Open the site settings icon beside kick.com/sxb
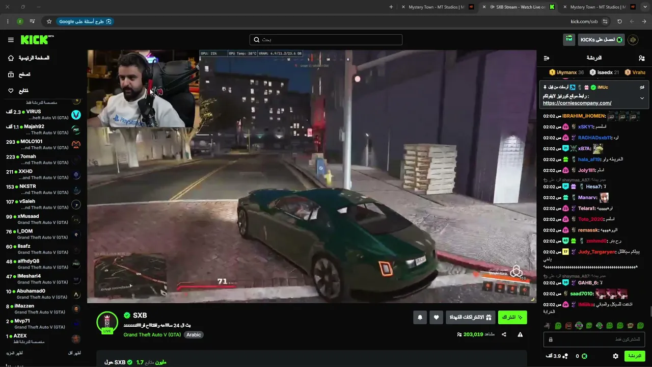Viewport: 652px width, 367px height. [605, 21]
